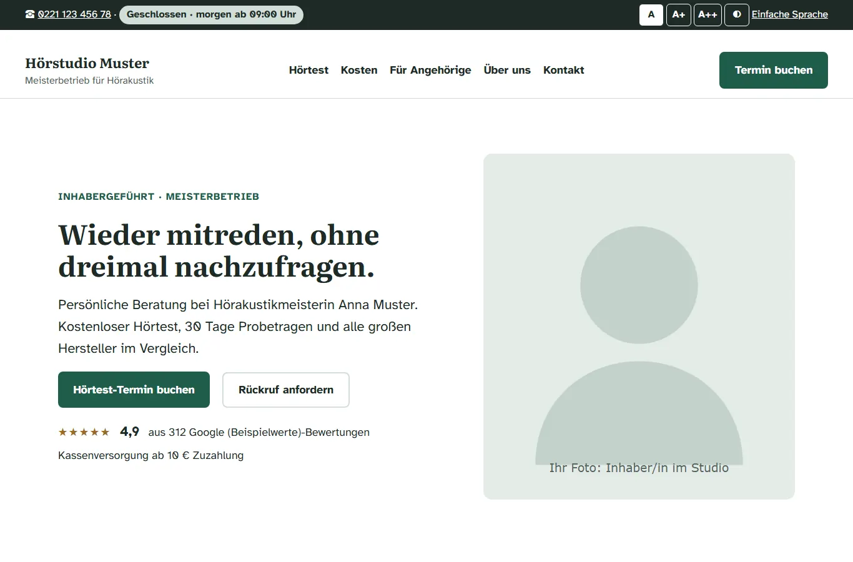Screen dimensions: 853x562
Task: Click the owner photo placeholder image
Action: point(639,327)
